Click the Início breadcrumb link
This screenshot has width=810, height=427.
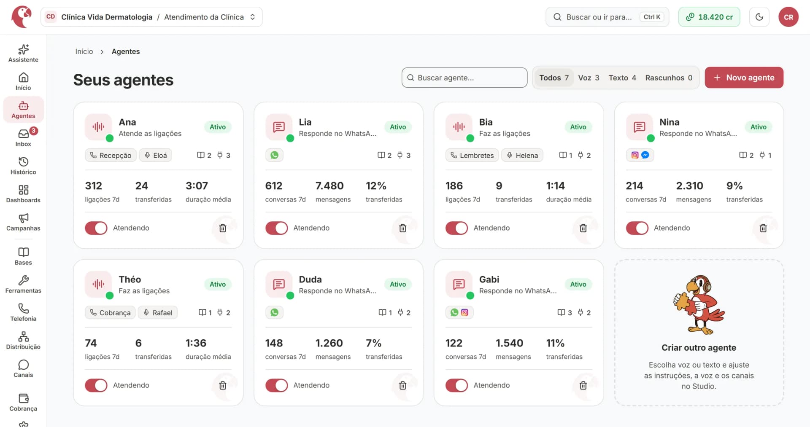pos(84,51)
